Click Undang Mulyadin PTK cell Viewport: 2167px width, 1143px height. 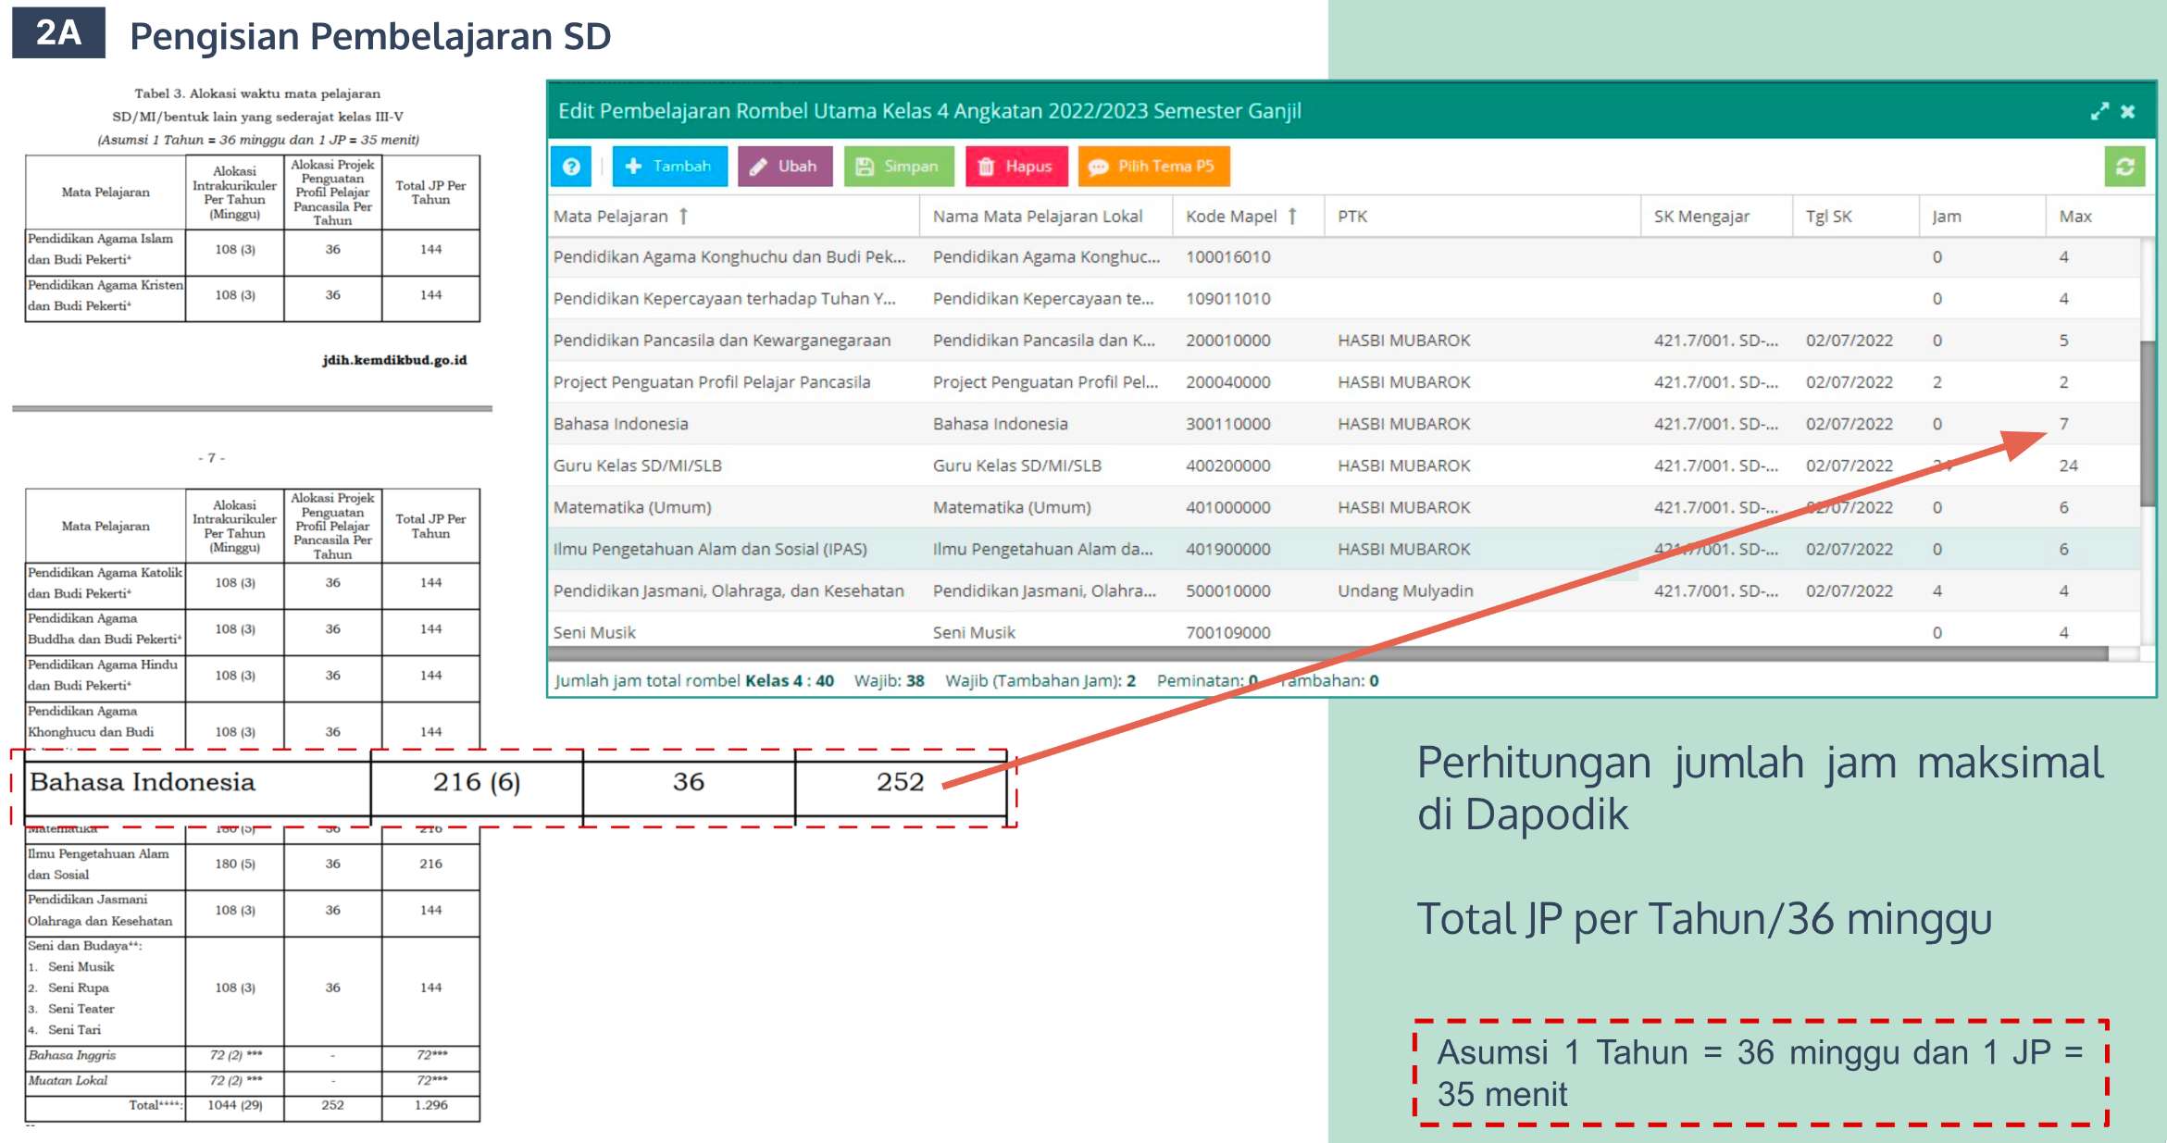click(1405, 590)
